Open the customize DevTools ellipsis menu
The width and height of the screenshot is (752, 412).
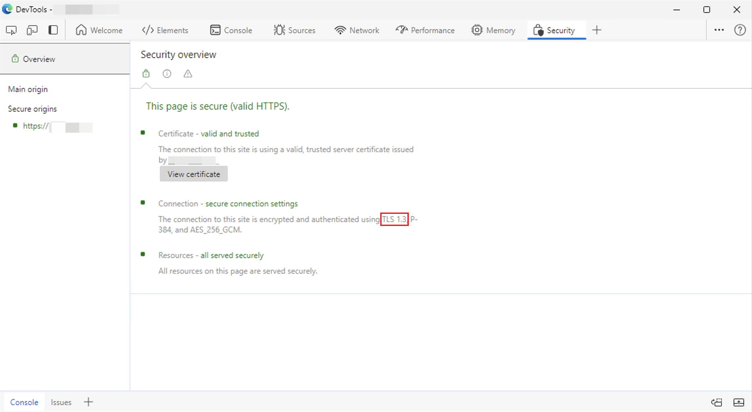click(719, 30)
